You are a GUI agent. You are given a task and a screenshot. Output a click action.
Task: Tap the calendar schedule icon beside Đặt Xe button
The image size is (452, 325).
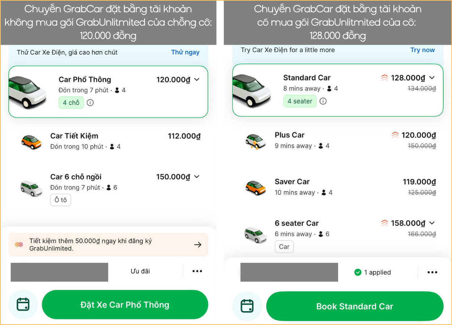[23, 304]
